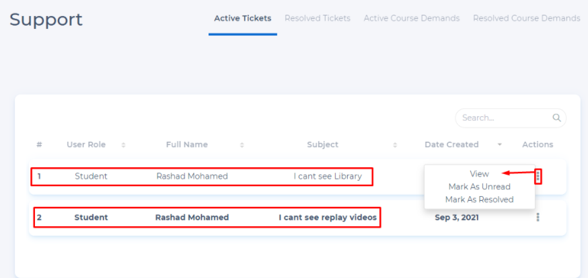Switch to Active Tickets tab
The image size is (588, 278).
(x=243, y=18)
